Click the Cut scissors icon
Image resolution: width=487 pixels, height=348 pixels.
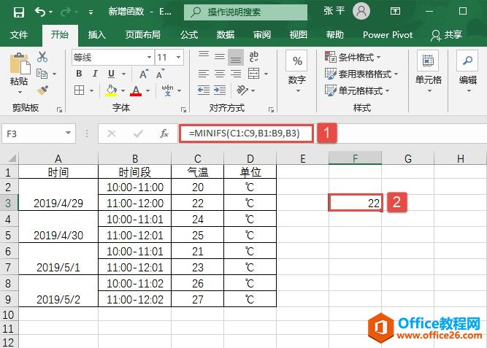[x=42, y=57]
